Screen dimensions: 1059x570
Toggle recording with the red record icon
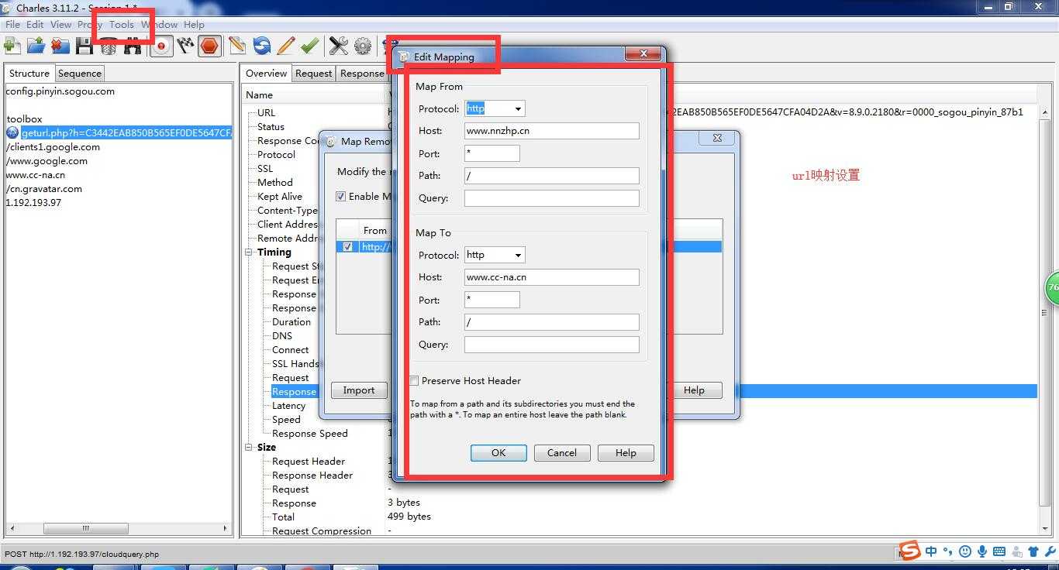161,46
